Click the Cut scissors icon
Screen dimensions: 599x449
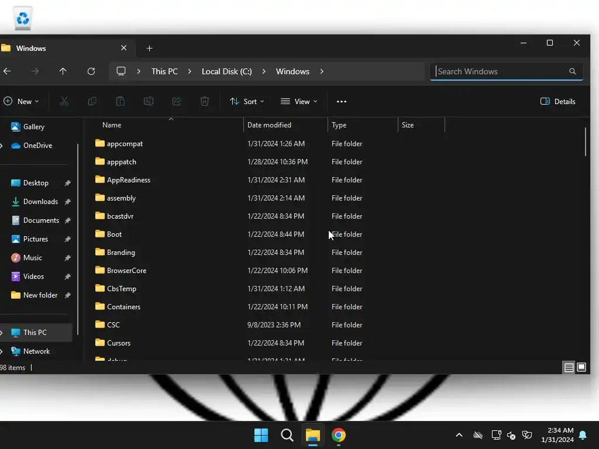64,101
